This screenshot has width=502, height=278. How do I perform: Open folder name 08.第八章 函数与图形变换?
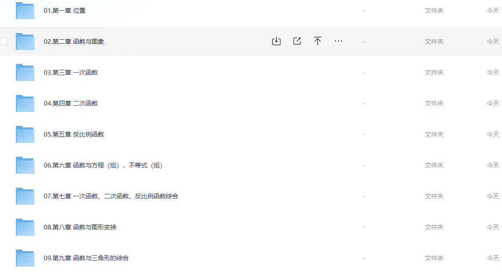[80, 227]
